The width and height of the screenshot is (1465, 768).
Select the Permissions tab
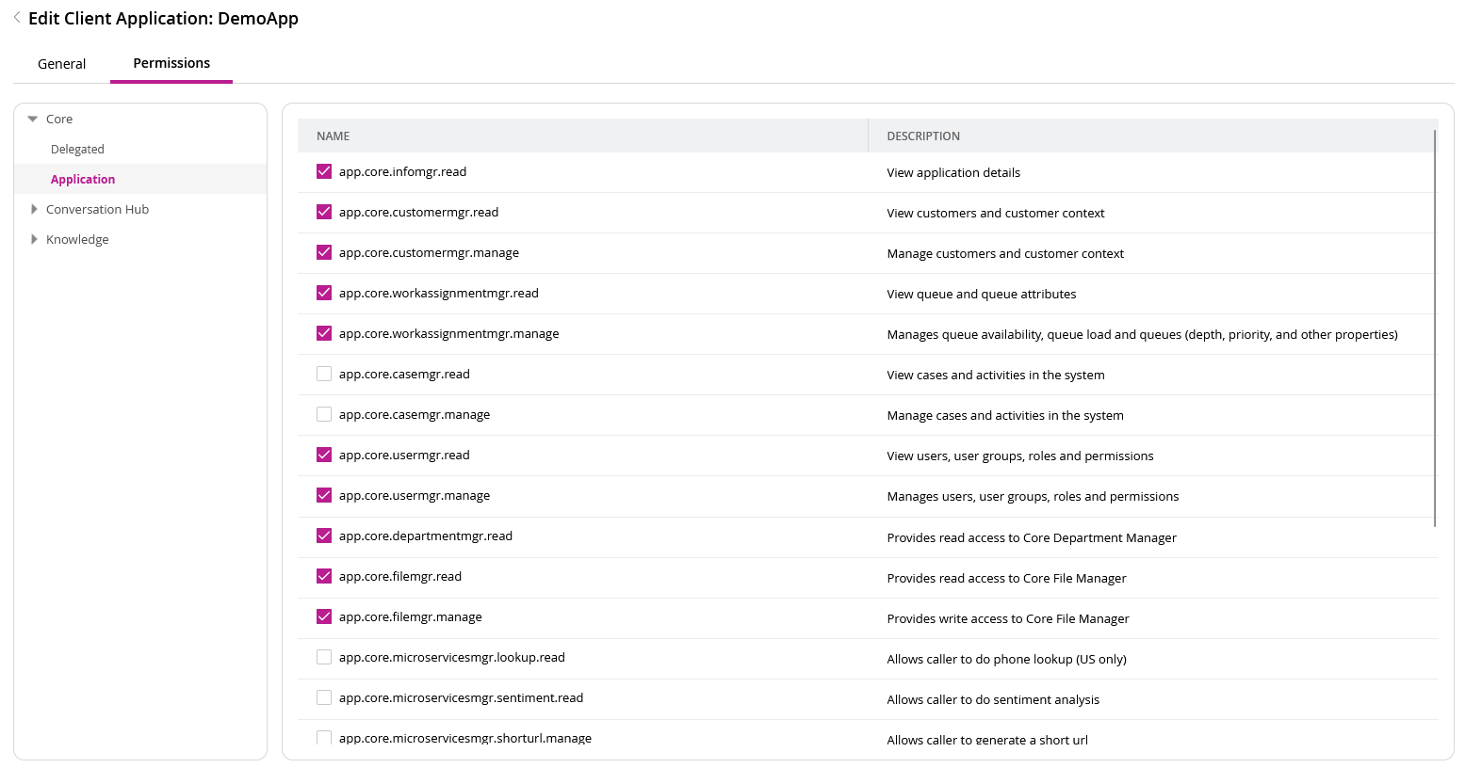pyautogui.click(x=171, y=63)
